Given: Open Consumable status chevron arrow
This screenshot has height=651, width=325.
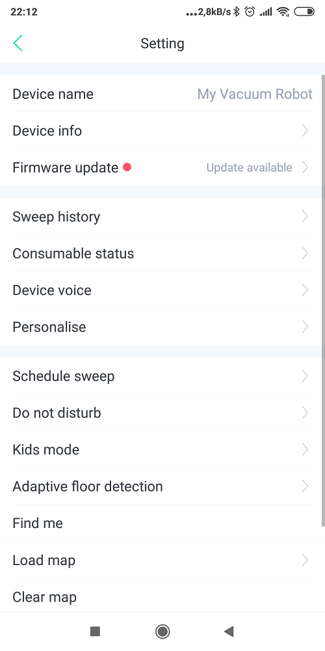Looking at the screenshot, I should pos(305,253).
